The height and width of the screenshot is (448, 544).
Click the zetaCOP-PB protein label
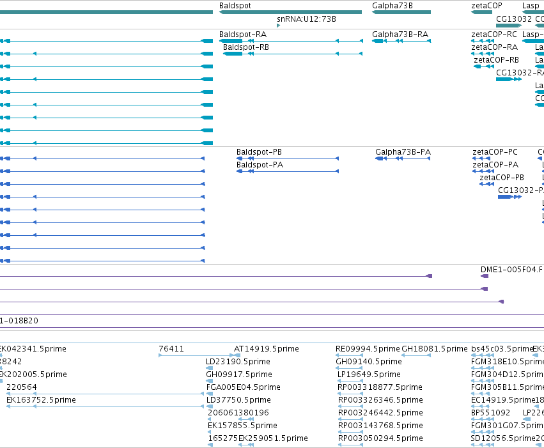click(502, 178)
